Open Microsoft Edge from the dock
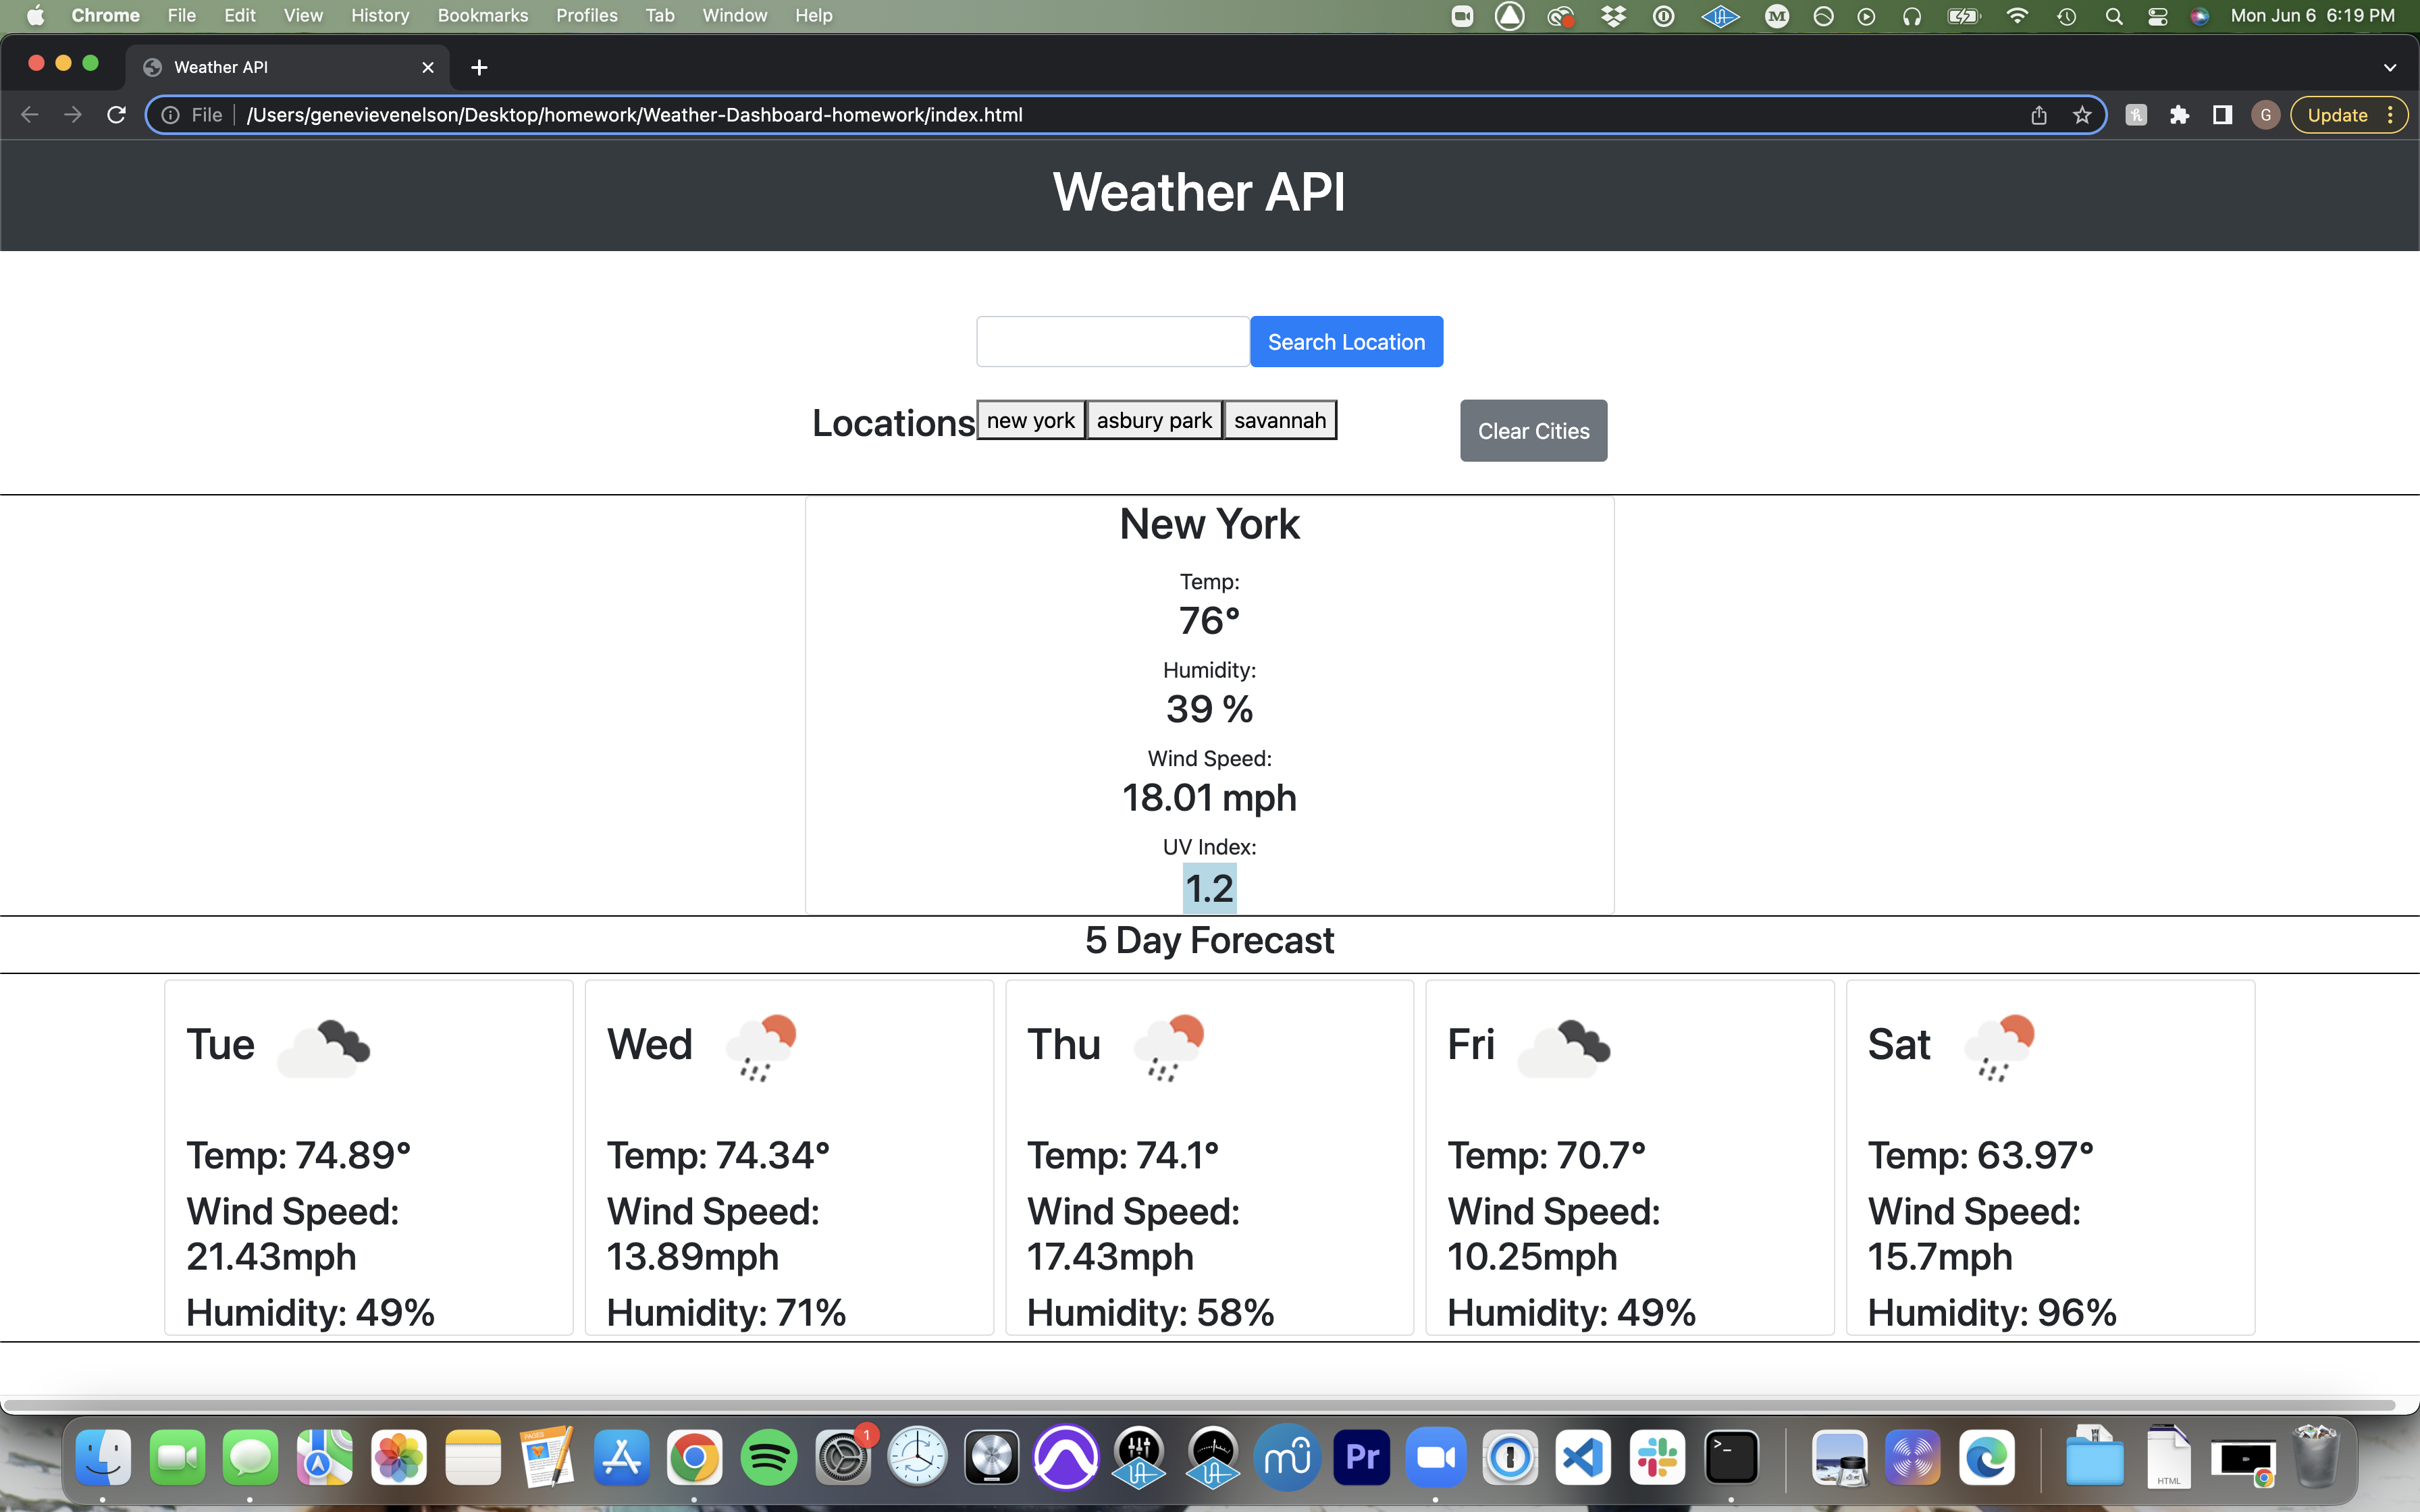Image resolution: width=2420 pixels, height=1512 pixels. tap(1986, 1457)
